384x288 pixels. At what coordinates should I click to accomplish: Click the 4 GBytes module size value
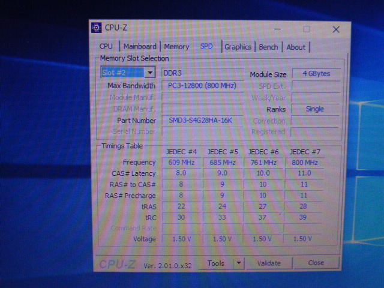[316, 74]
